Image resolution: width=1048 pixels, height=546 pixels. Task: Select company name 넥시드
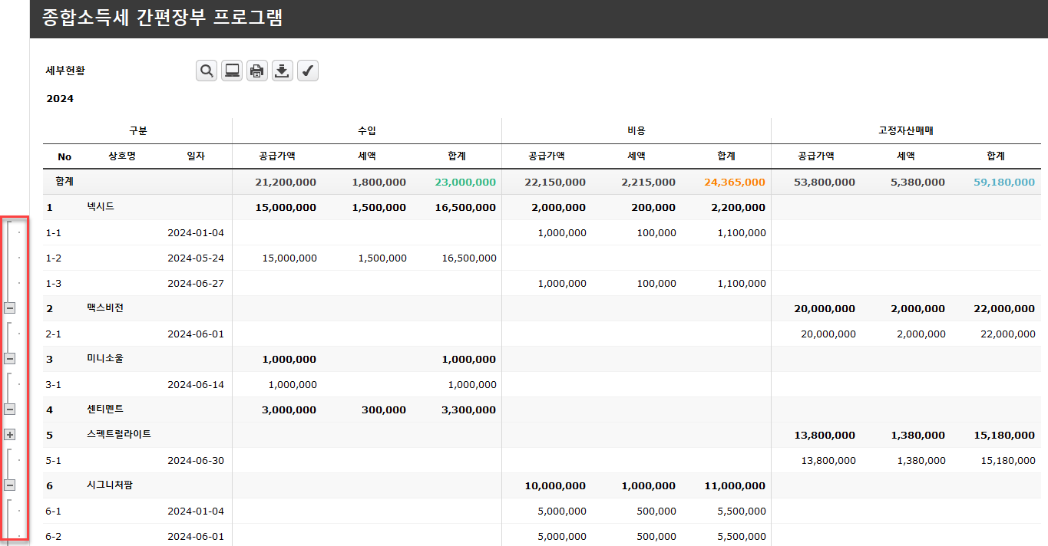click(x=101, y=206)
